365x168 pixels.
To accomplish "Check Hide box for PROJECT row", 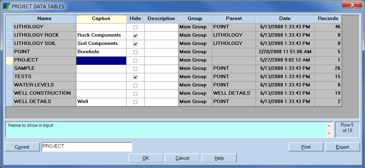I will (135, 60).
